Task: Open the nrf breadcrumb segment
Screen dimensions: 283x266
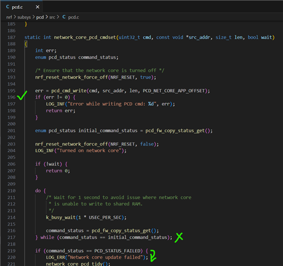Action: pyautogui.click(x=9, y=17)
